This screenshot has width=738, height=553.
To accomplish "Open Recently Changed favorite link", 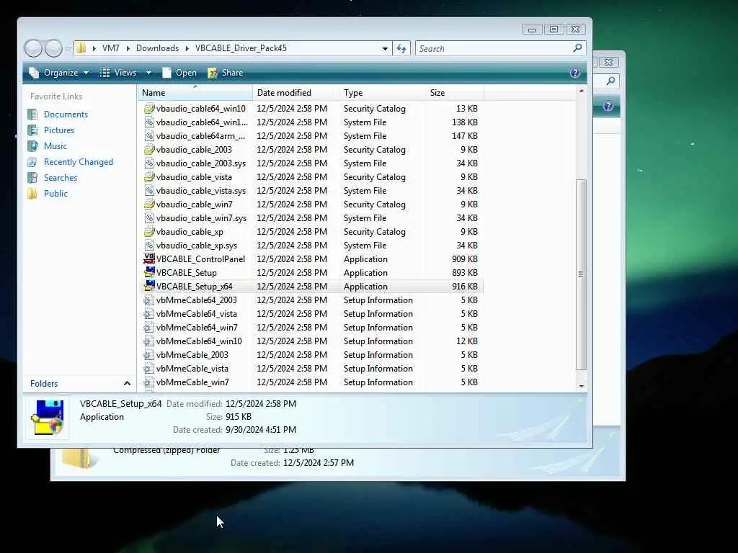I will [x=79, y=162].
